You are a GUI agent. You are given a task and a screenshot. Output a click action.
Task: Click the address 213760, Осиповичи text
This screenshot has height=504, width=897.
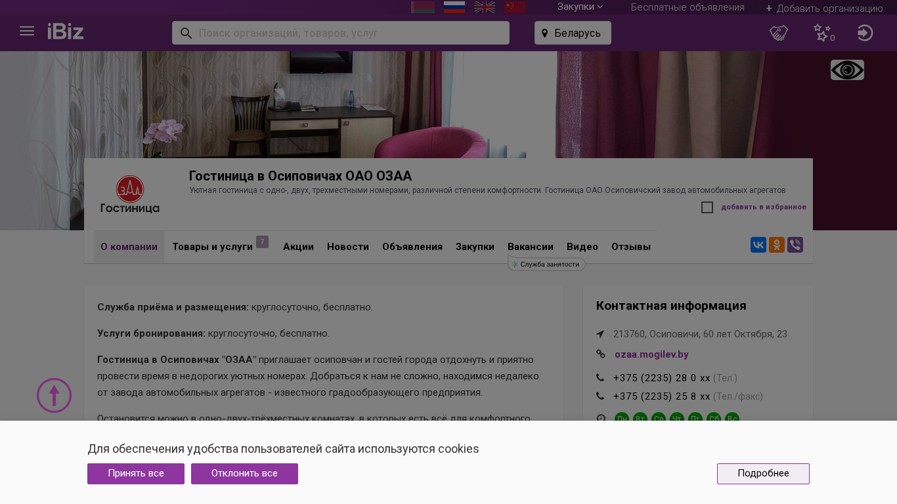[x=700, y=334]
